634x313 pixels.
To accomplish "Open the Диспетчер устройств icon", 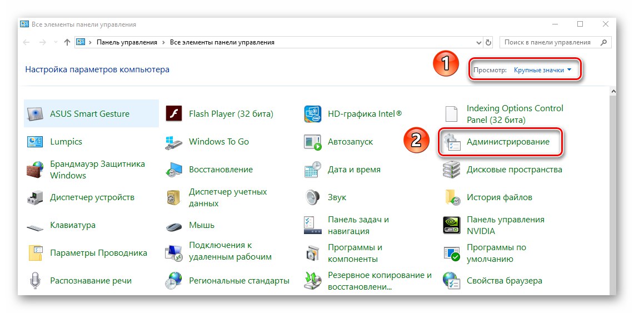I will 35,198.
